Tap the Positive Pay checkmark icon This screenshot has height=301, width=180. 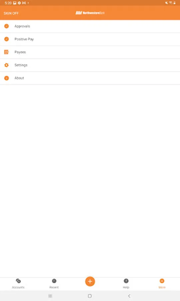pos(7,39)
